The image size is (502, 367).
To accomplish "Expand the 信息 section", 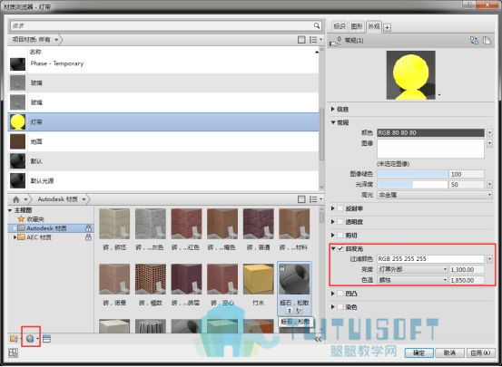I will pyautogui.click(x=333, y=109).
